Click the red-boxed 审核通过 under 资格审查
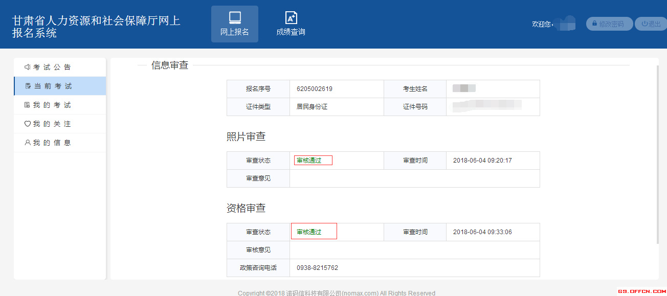667x296 pixels. pyautogui.click(x=314, y=231)
